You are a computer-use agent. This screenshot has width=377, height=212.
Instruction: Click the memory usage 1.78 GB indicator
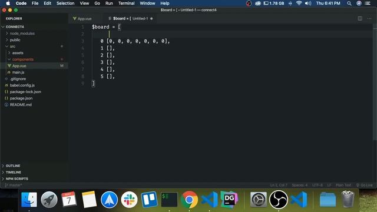coord(273,4)
